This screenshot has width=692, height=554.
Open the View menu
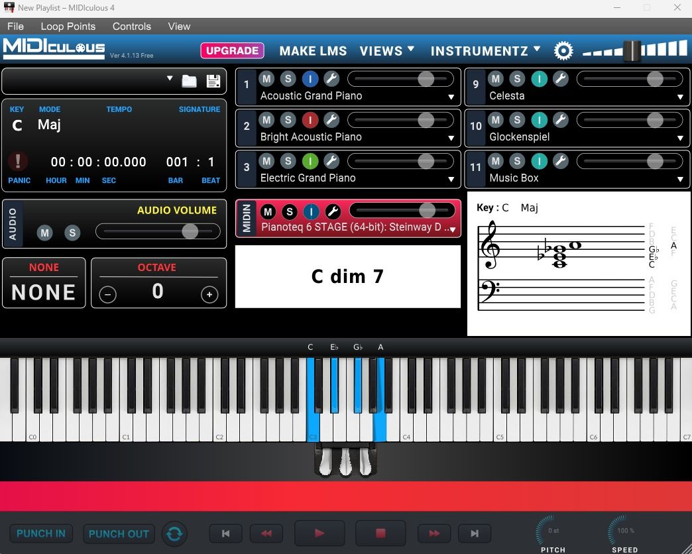click(x=179, y=27)
